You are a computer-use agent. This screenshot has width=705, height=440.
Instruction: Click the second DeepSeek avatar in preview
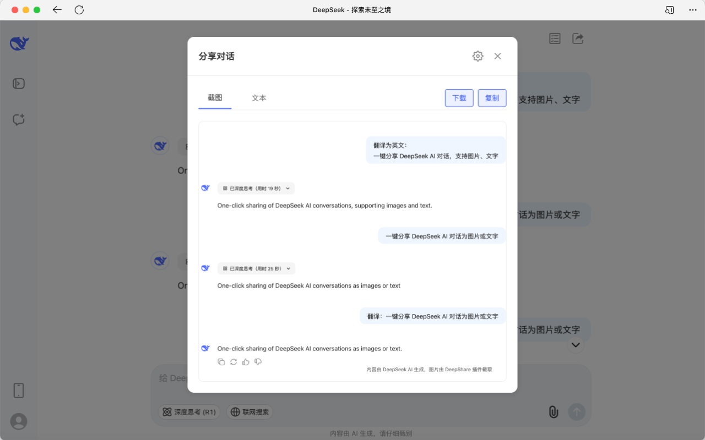[205, 268]
